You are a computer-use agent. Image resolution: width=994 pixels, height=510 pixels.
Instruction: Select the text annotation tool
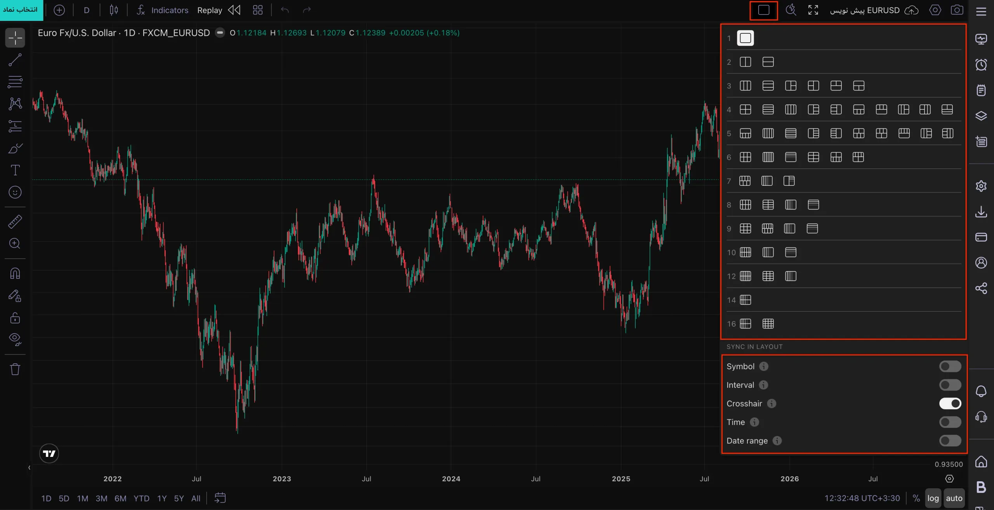(x=15, y=170)
